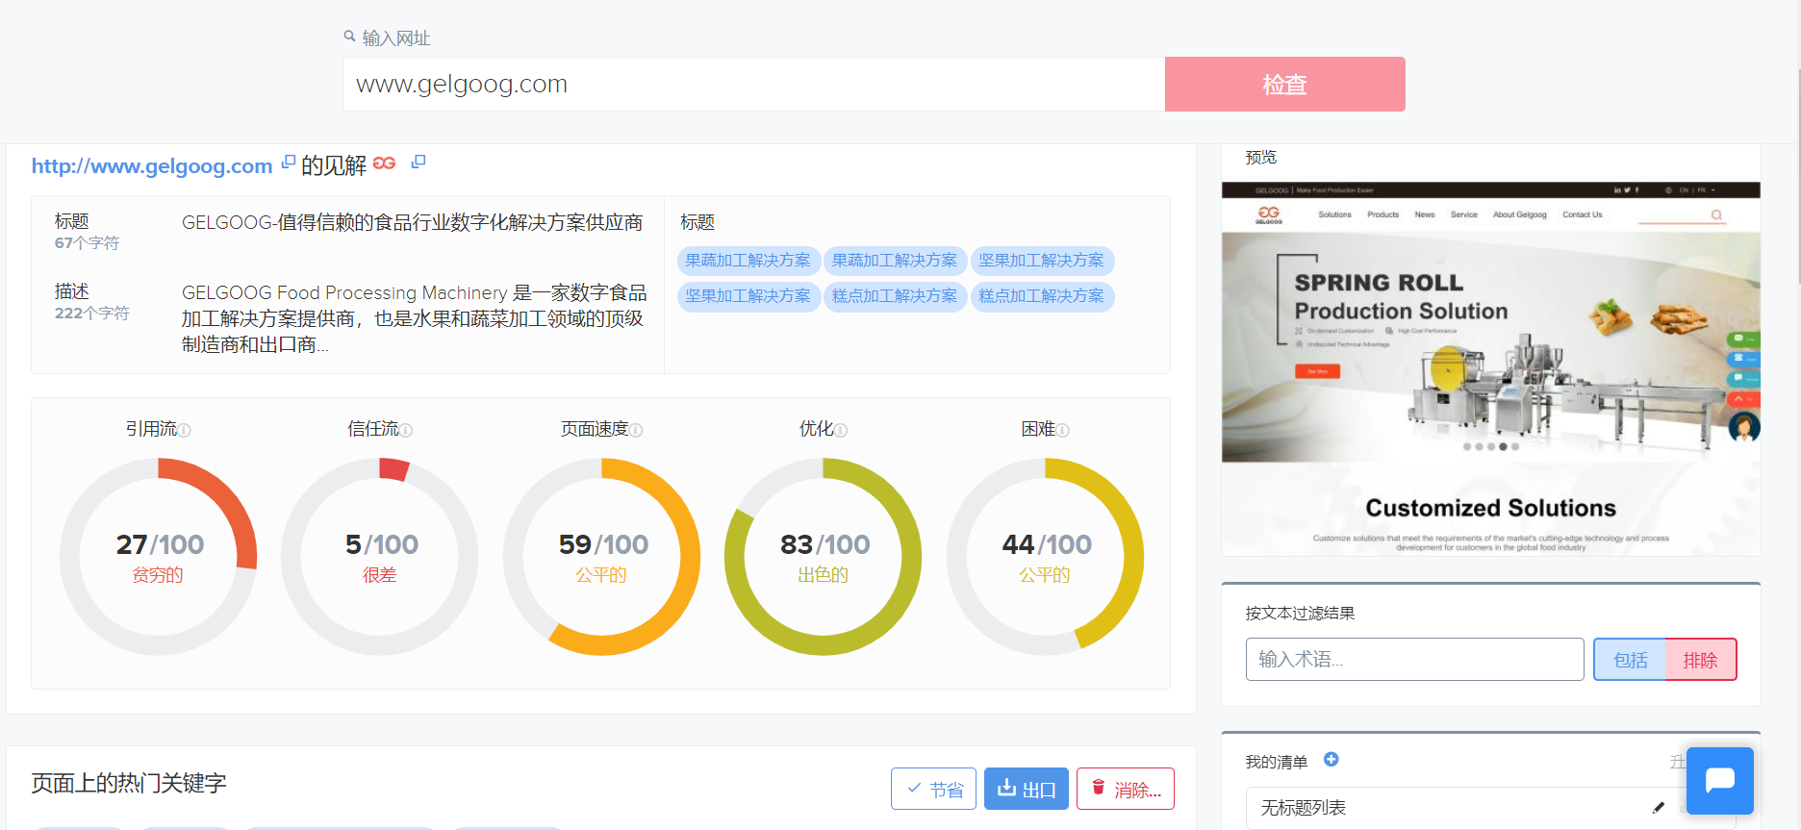Show info for 优化 metric

tap(841, 431)
